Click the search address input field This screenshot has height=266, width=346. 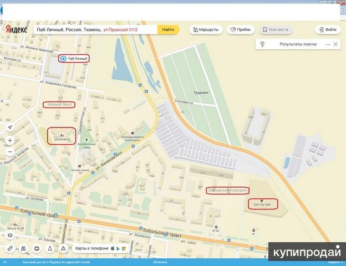coord(94,29)
